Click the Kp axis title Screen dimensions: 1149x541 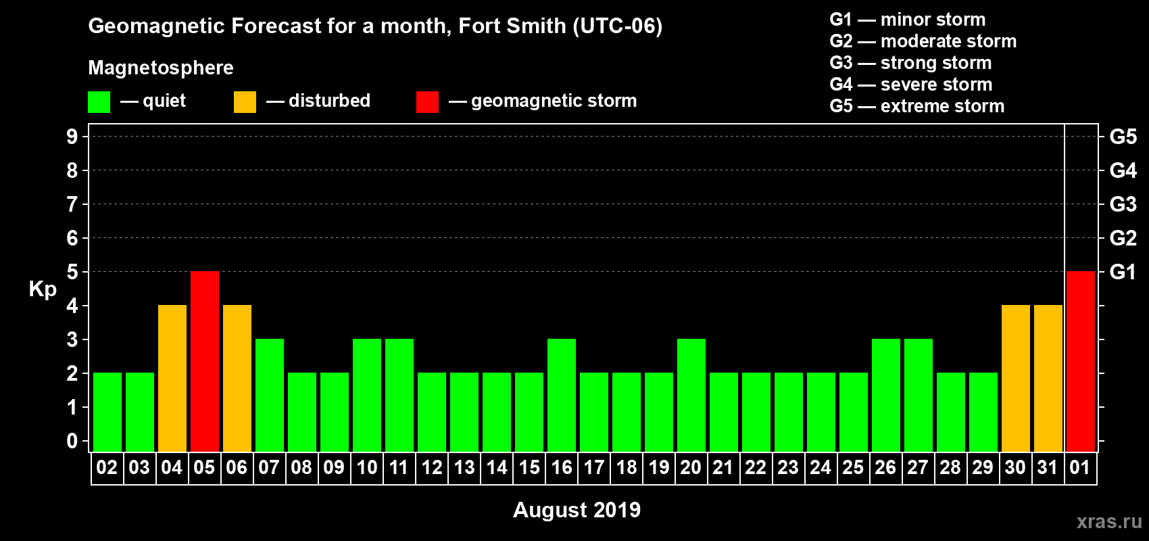(x=43, y=289)
